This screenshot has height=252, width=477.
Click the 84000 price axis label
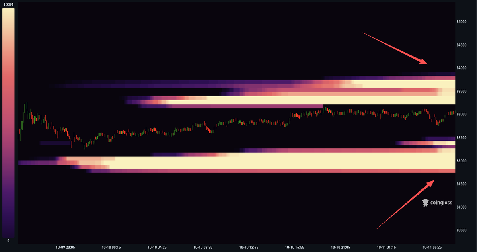point(461,68)
